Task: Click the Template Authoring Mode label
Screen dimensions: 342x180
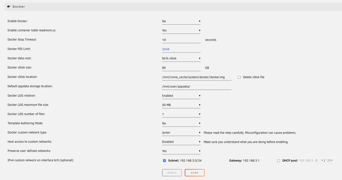Action: click(x=25, y=123)
